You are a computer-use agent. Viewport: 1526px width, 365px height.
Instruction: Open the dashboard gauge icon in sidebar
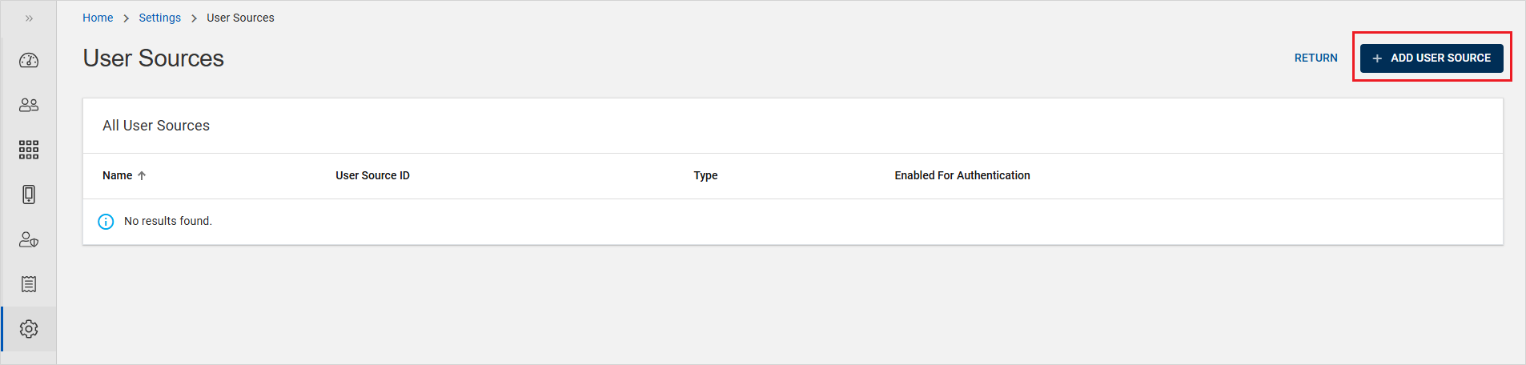pyautogui.click(x=29, y=60)
